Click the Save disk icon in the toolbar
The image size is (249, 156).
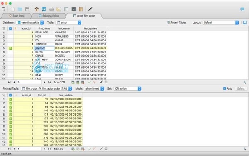(x=27, y=9)
